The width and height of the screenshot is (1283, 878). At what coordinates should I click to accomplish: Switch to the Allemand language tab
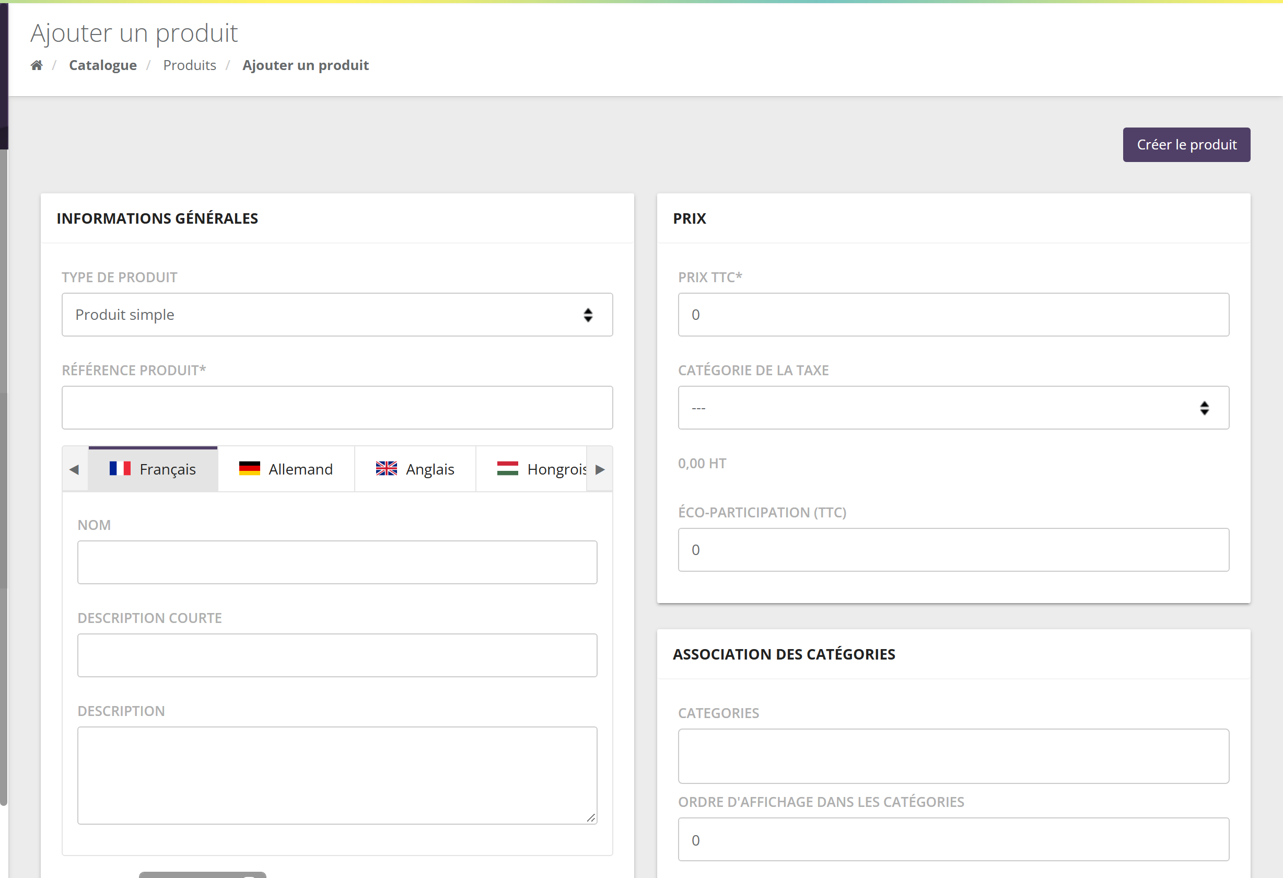286,469
